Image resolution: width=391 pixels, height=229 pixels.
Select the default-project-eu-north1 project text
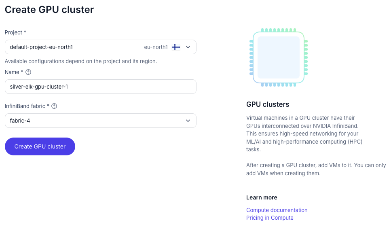pos(41,47)
